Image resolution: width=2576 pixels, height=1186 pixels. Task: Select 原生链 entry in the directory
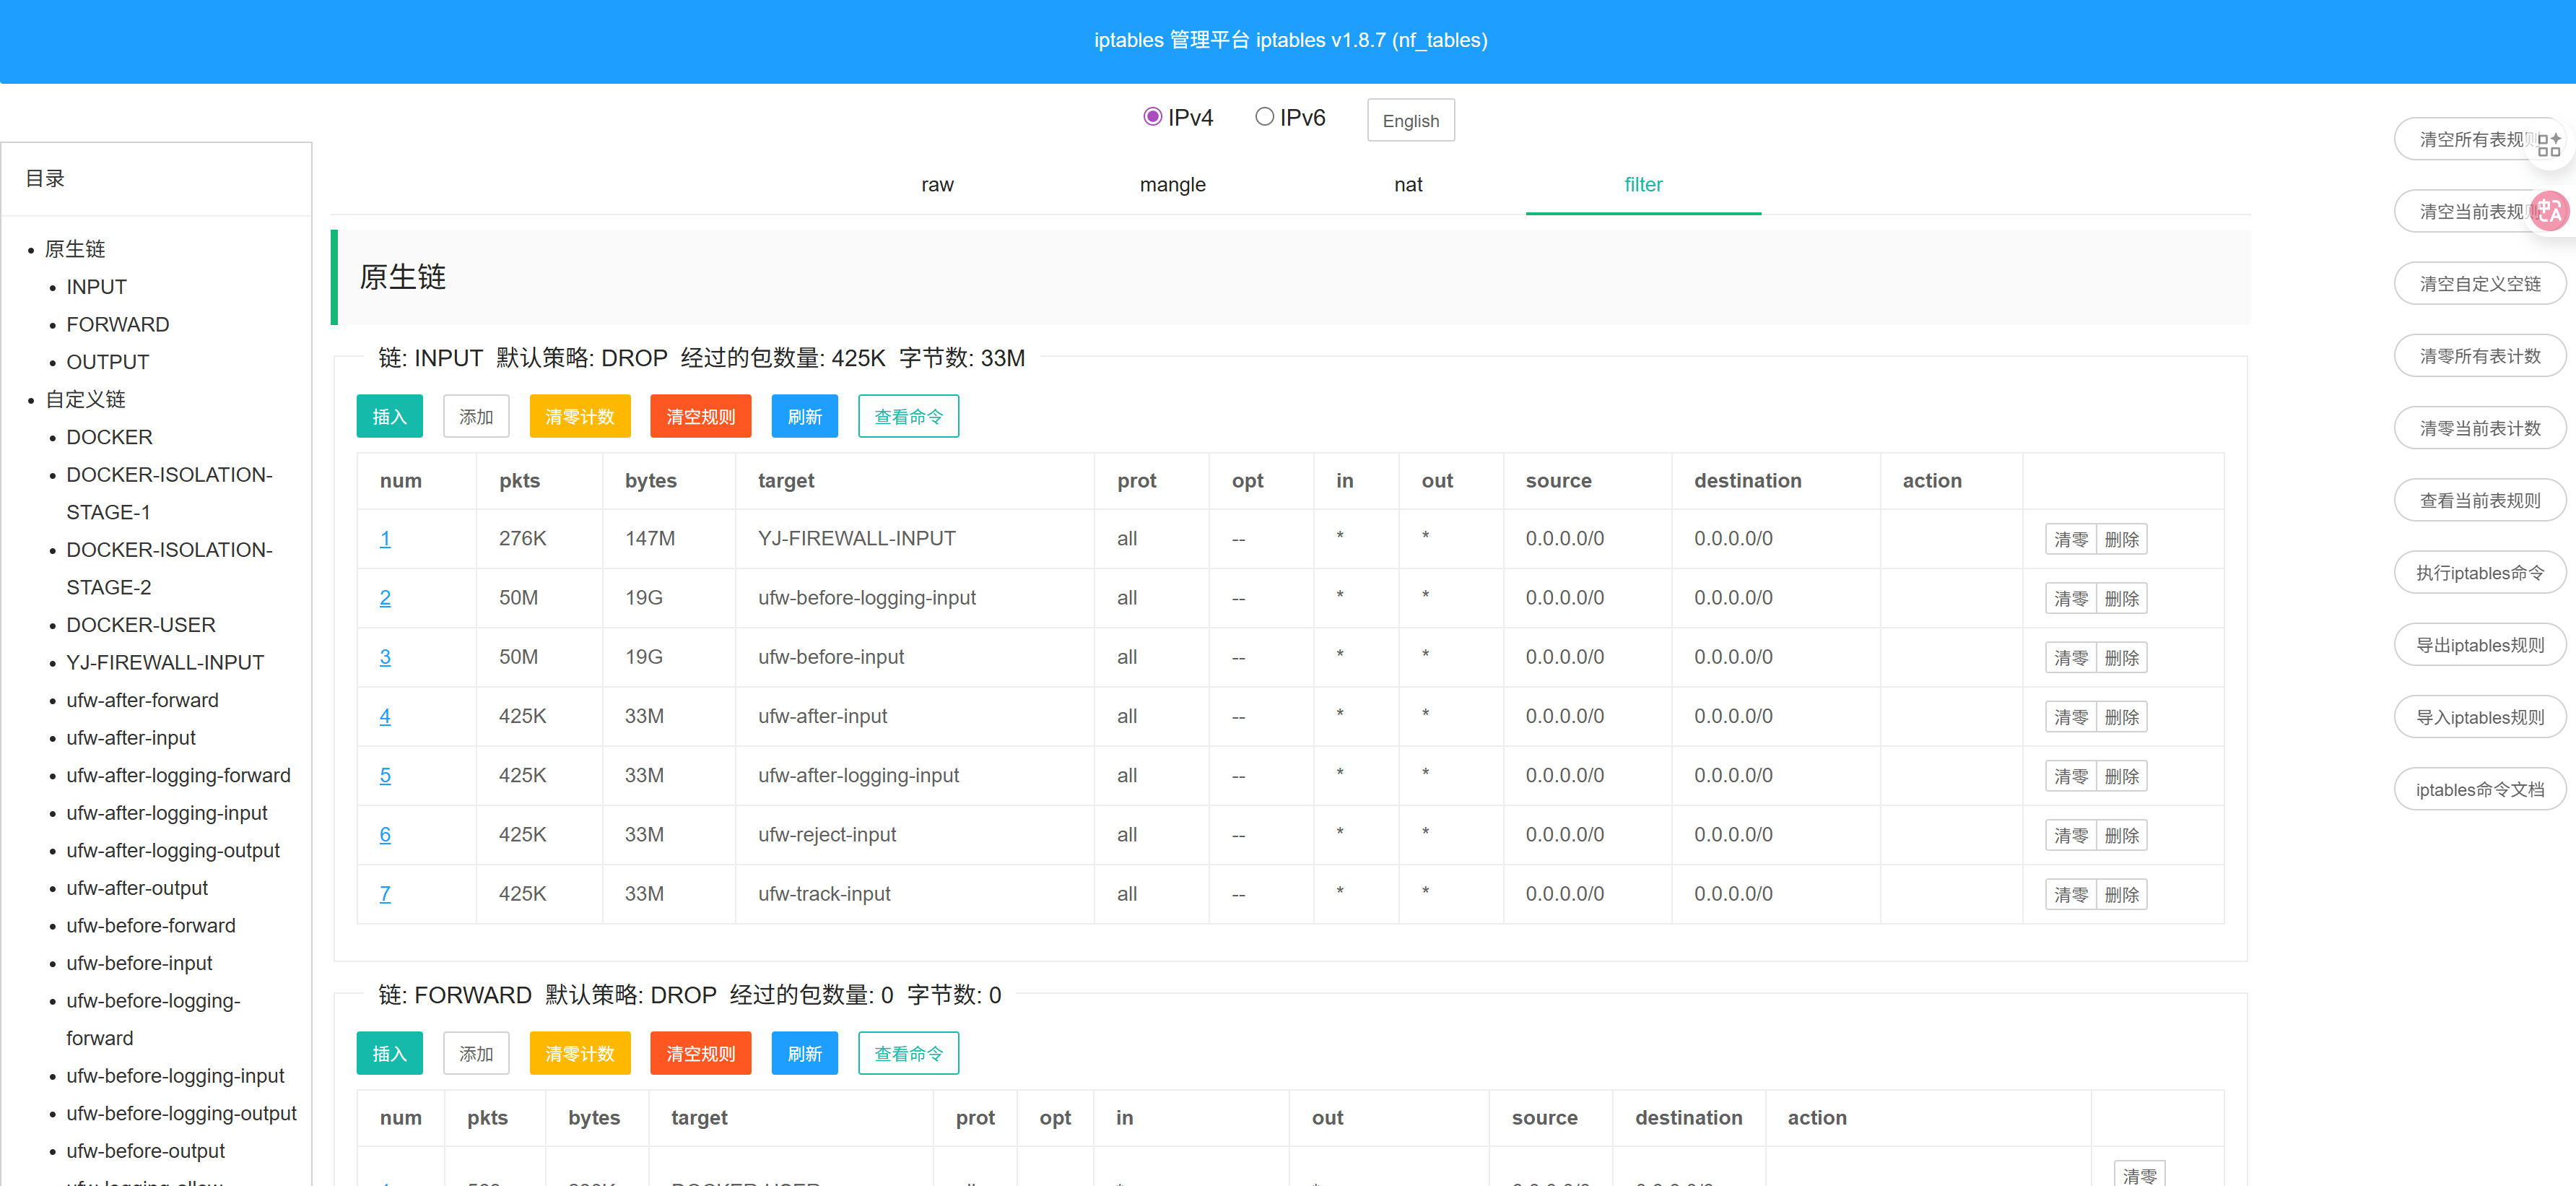[x=74, y=248]
